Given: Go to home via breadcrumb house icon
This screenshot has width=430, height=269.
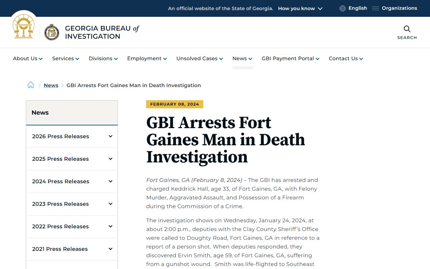Looking at the screenshot, I should coord(31,85).
